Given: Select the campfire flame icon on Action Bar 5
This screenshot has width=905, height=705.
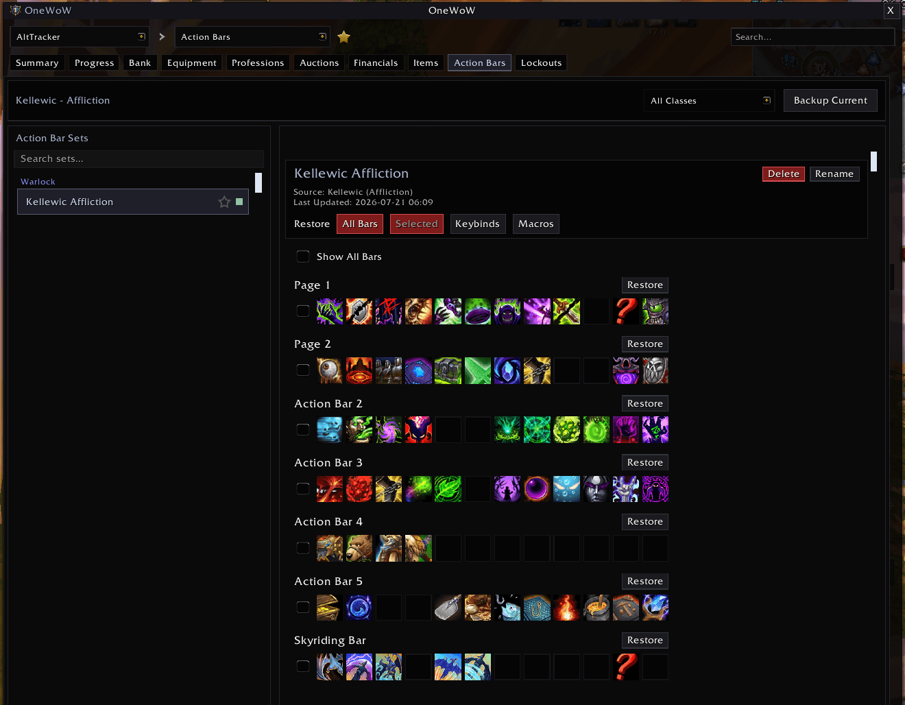Looking at the screenshot, I should pos(567,608).
